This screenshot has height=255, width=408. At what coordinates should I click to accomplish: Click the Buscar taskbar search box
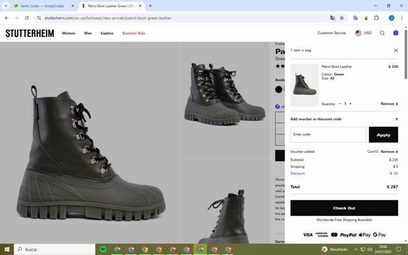tap(55, 249)
